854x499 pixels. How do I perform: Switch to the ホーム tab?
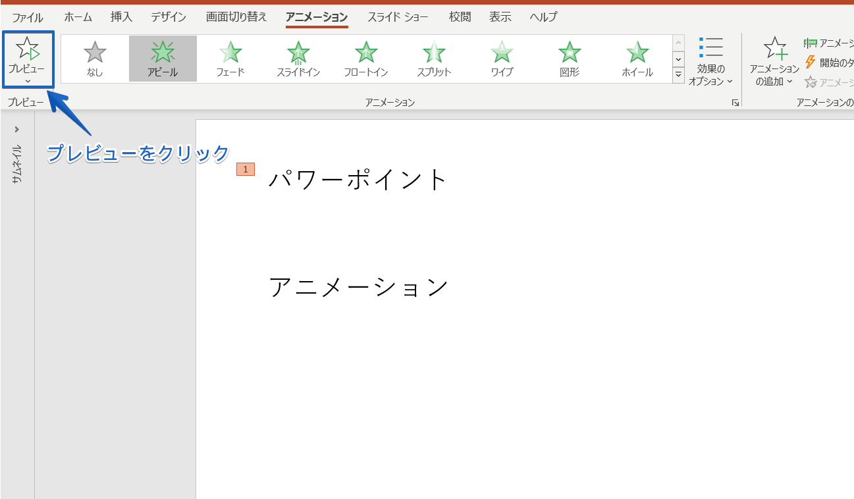coord(78,17)
